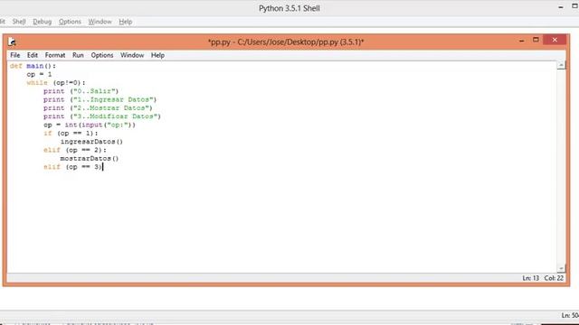
Task: Place cursor on 'op = 1' line
Action: 39,74
